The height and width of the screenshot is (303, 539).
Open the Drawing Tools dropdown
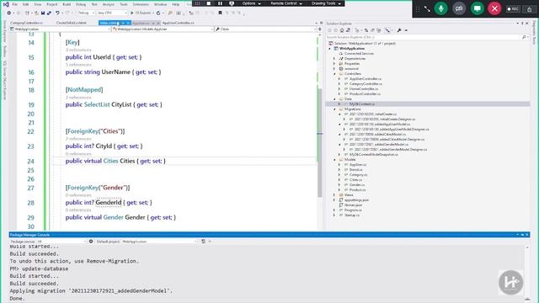pos(326,3)
